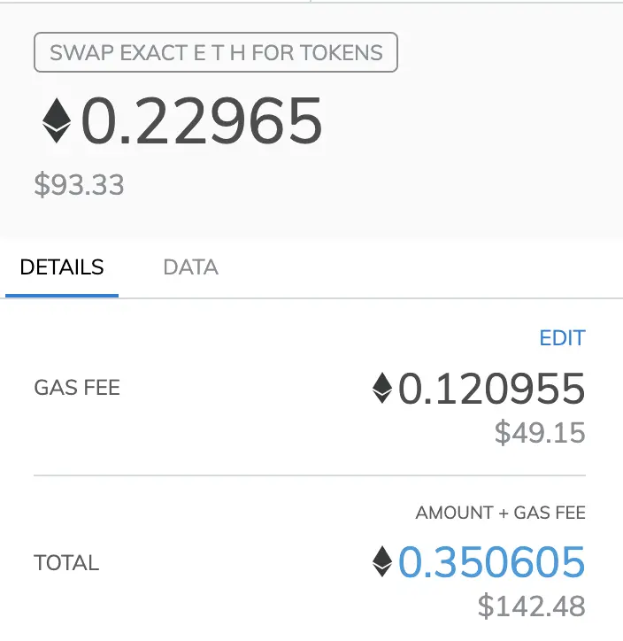The image size is (623, 641).
Task: Select the blue 0.350605 total amount
Action: click(491, 562)
